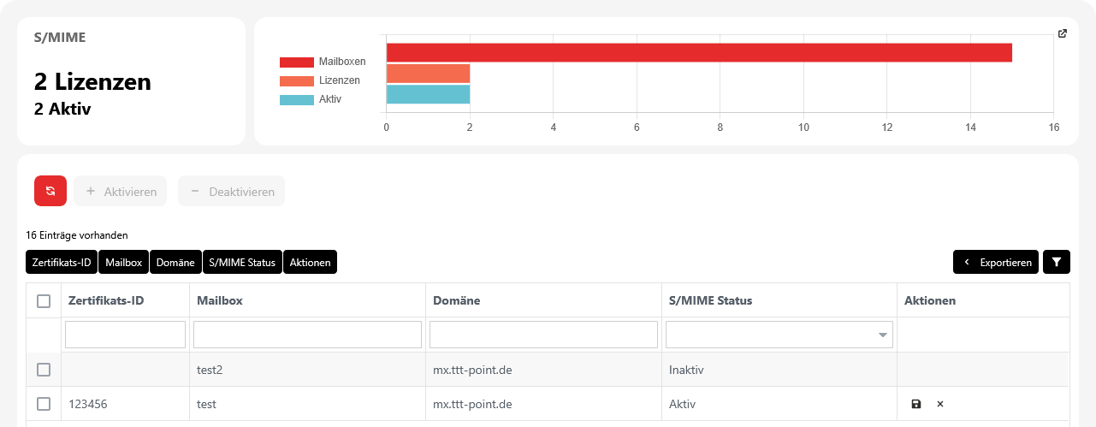This screenshot has width=1096, height=427.
Task: Click the red refresh icon button
Action: [x=50, y=191]
